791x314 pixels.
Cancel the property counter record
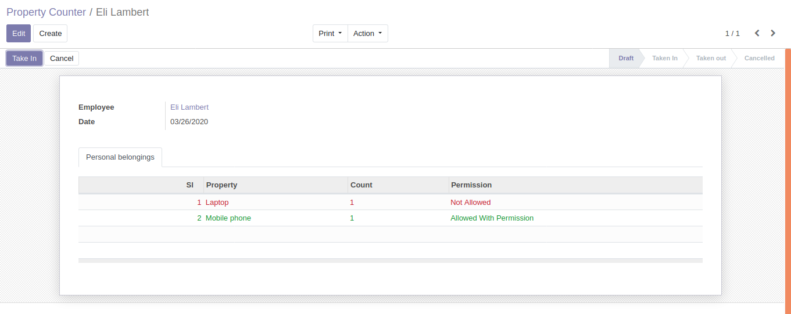(x=62, y=58)
